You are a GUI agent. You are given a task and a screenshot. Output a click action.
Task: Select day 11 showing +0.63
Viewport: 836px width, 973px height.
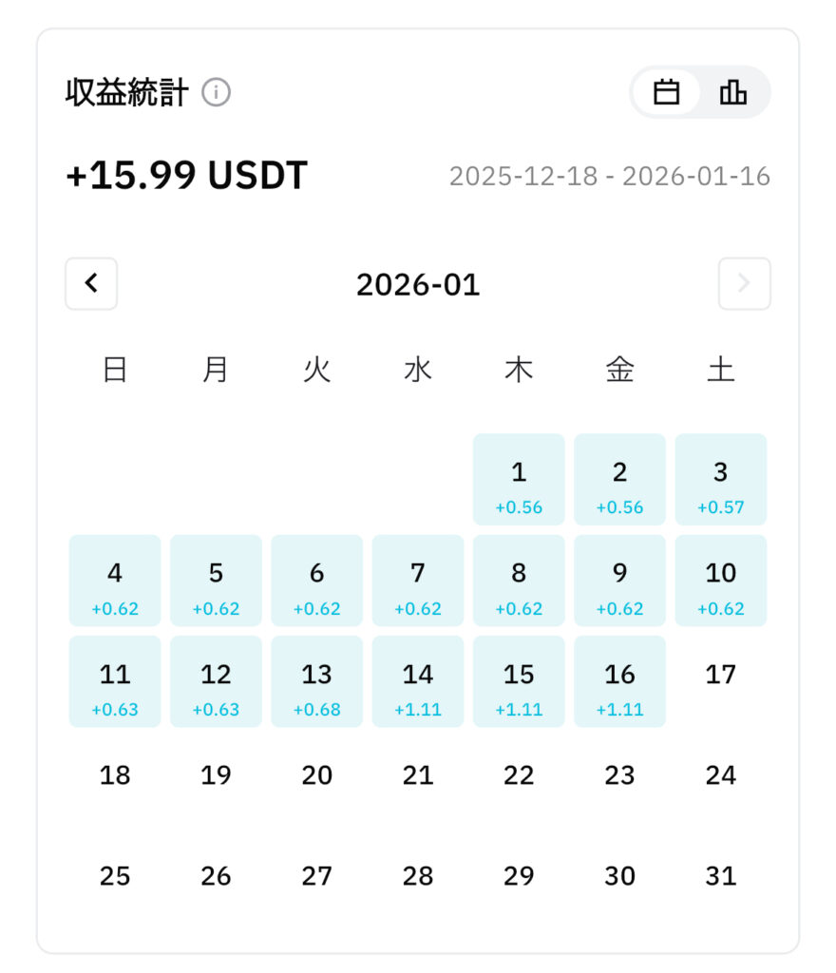[x=115, y=681]
